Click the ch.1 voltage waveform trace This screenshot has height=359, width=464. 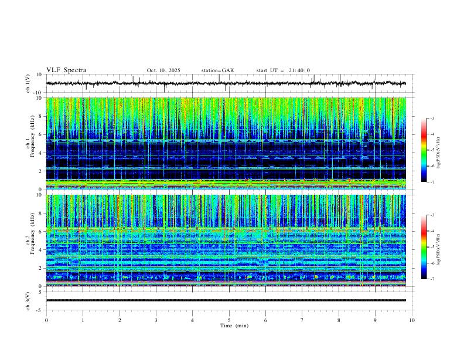pos(226,83)
